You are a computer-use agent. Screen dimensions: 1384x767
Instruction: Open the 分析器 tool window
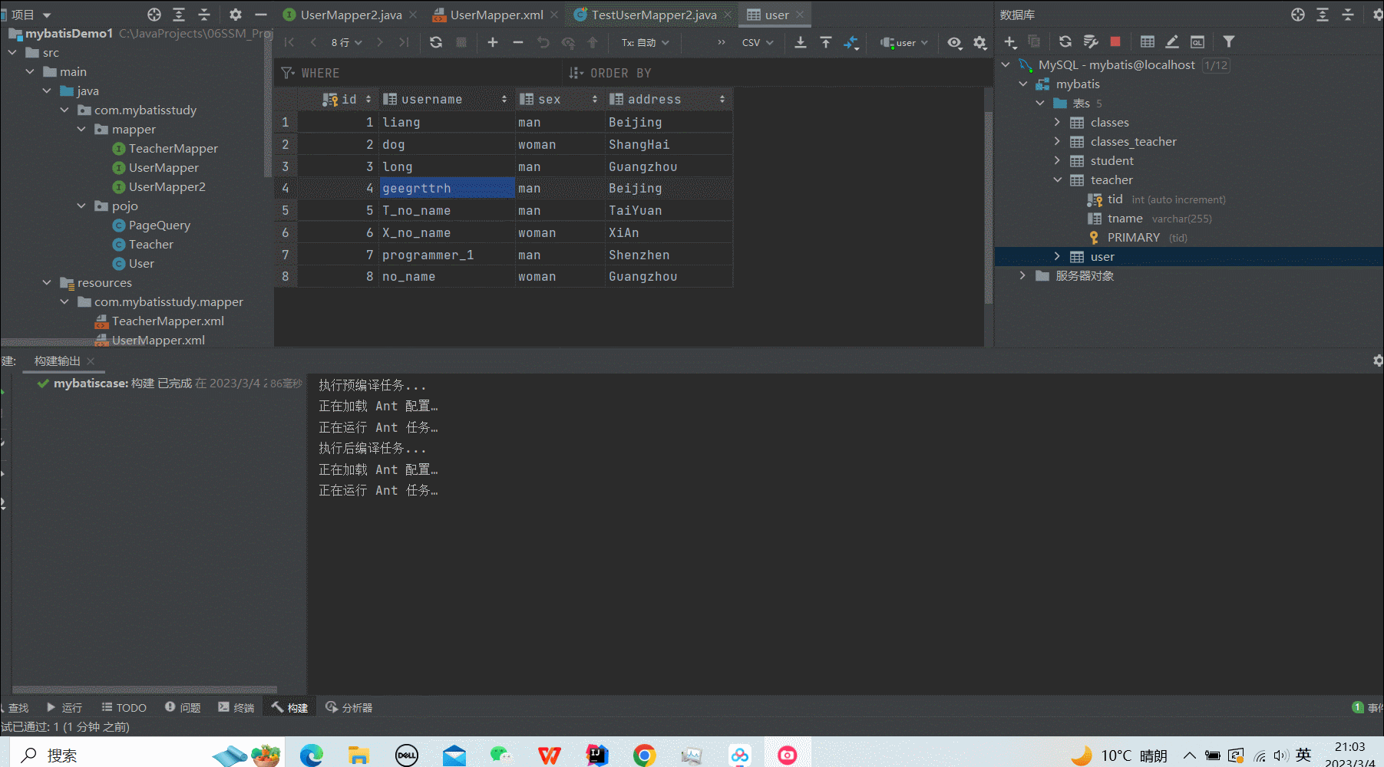point(348,707)
